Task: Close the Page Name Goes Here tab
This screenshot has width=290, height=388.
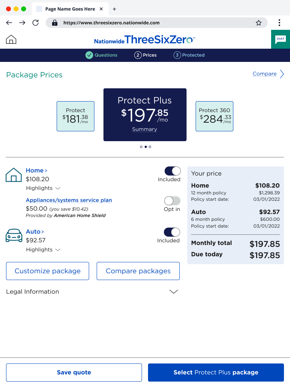Action: coord(101,9)
